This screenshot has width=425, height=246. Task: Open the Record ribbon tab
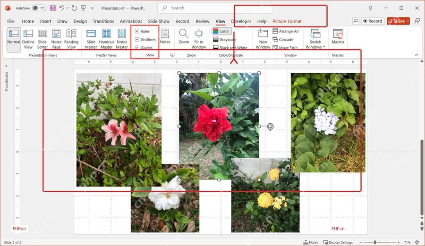[182, 21]
